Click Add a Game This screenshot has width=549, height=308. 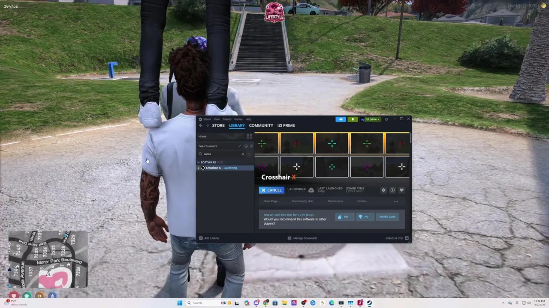(x=209, y=238)
